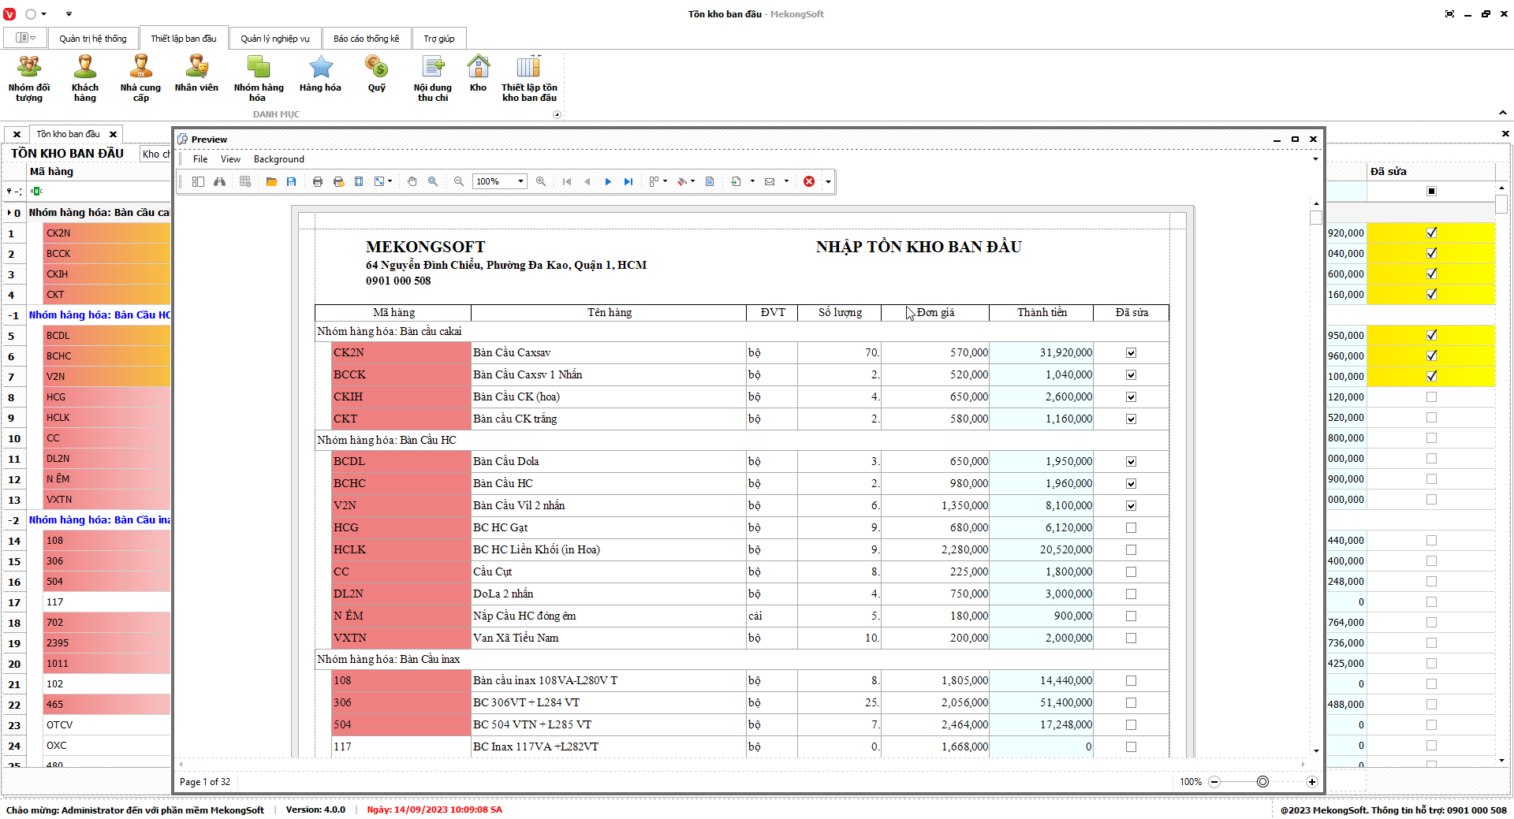Toggle Đã sửa checkbox for HCG preview row
1514x819 pixels.
[1131, 528]
